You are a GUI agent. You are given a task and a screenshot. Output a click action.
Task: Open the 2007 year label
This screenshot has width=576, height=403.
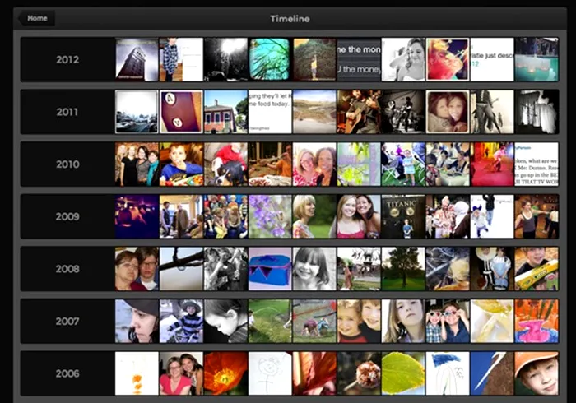coord(67,321)
